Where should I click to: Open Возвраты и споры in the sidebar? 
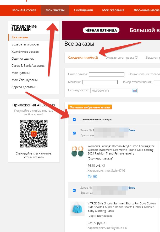25,44
